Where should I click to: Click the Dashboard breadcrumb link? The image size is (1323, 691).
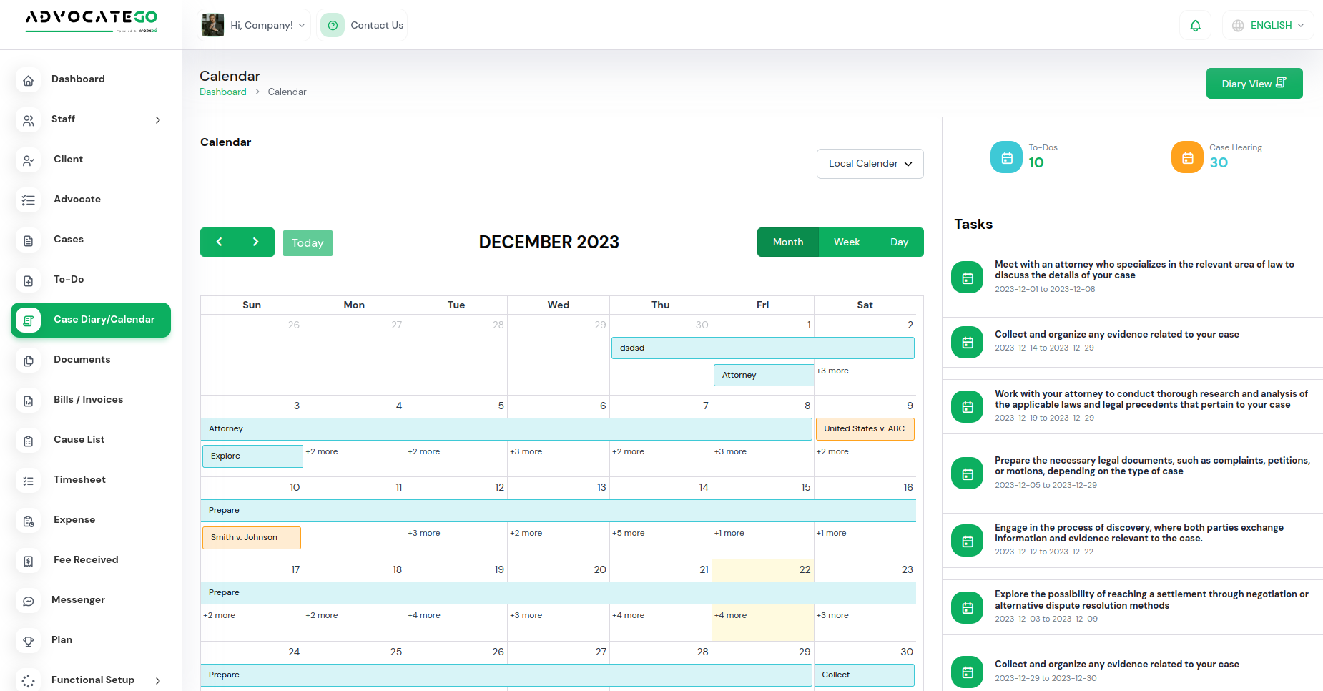click(x=222, y=92)
